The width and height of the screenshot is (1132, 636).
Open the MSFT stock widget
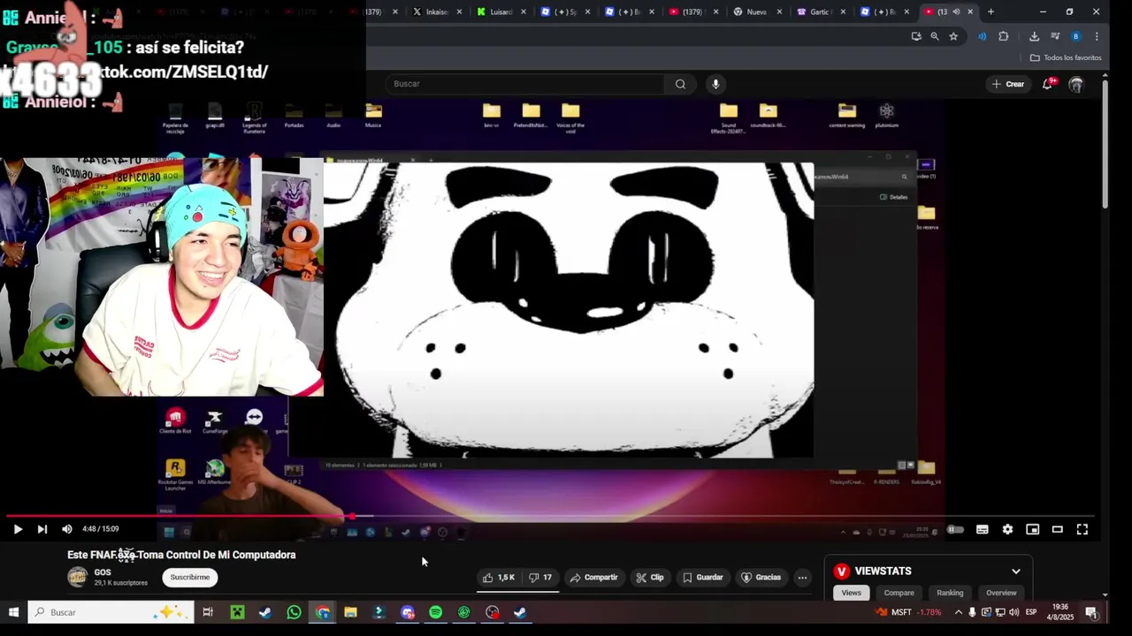(x=908, y=612)
